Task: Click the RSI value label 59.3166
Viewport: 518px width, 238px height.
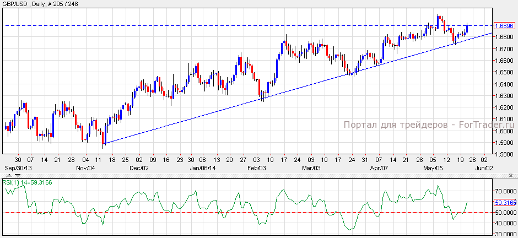Action: (x=504, y=202)
